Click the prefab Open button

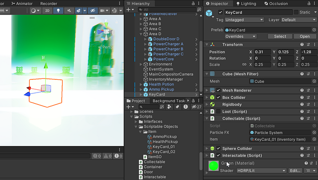coord(305,36)
